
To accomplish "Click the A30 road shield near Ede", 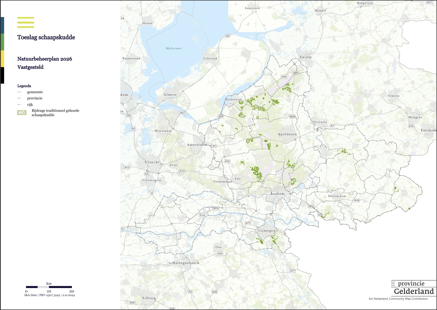I will (227, 161).
